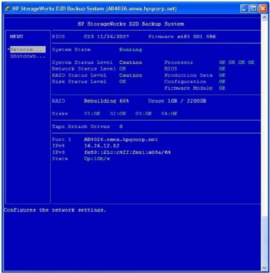Minimize the D2D Backup System window
Image resolution: width=270 pixels, height=273 pixels.
pos(244,9)
